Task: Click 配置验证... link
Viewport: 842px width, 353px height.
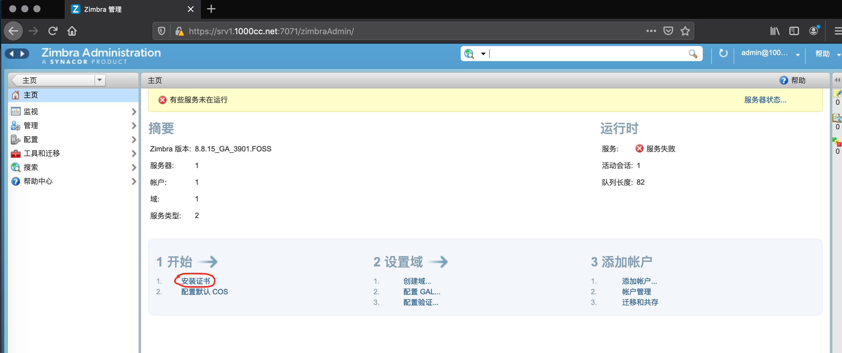Action: (x=421, y=302)
